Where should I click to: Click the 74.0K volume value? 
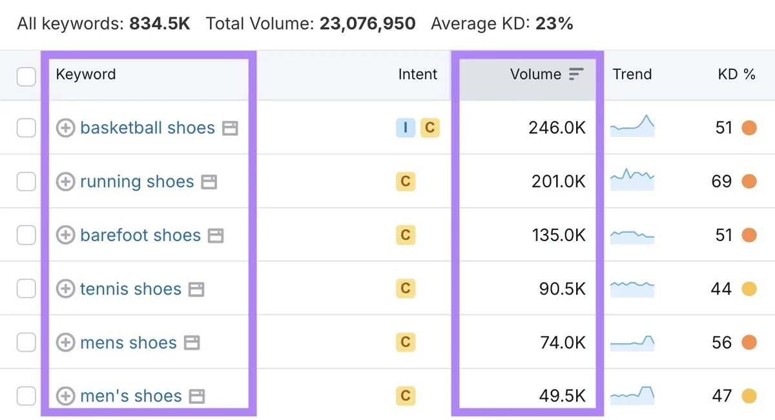point(563,342)
